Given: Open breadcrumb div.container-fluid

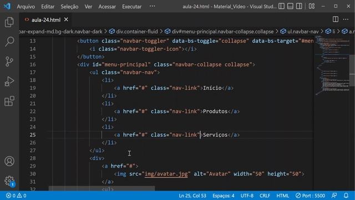Looking at the screenshot, I should 134,32.
